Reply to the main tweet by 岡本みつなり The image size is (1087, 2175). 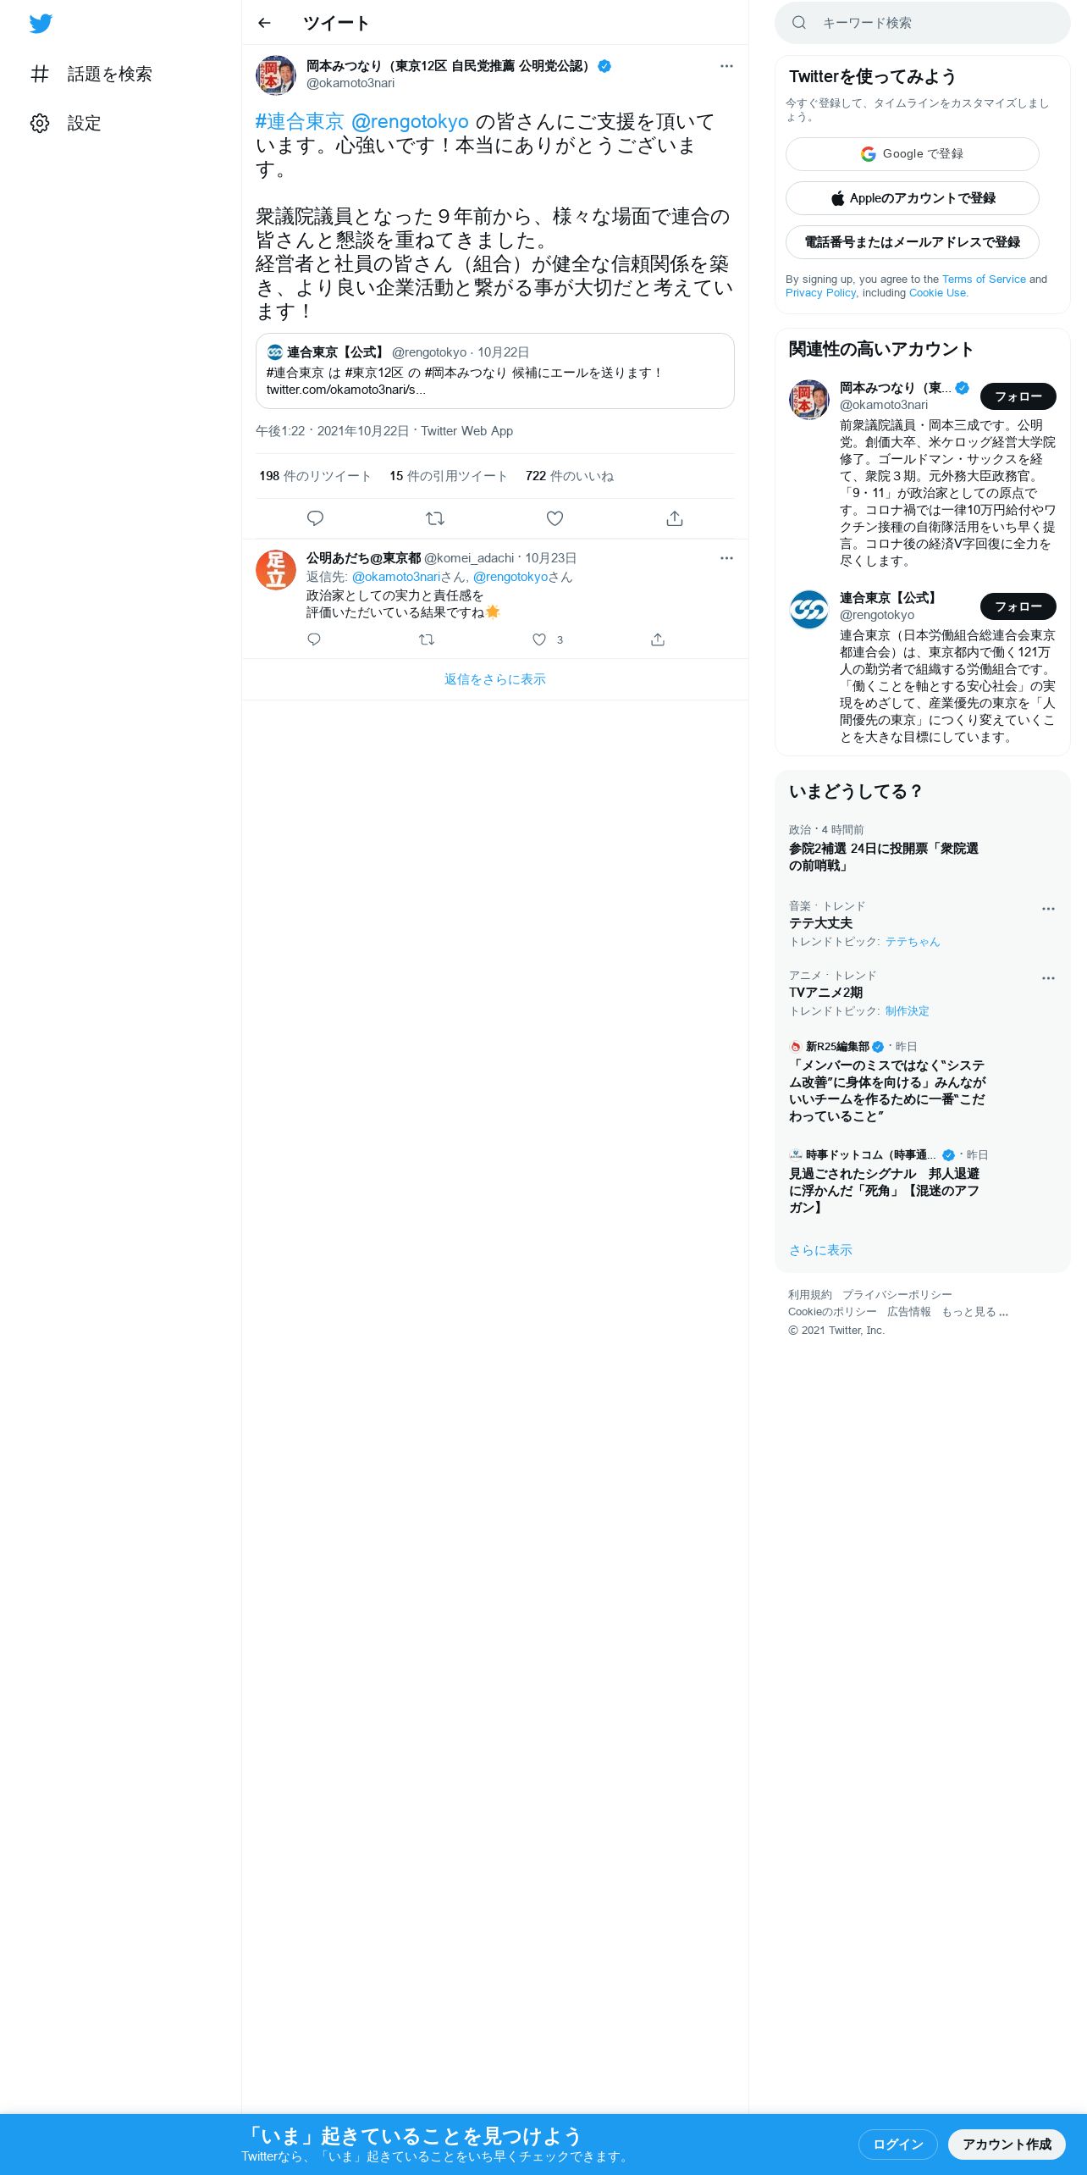(x=315, y=518)
